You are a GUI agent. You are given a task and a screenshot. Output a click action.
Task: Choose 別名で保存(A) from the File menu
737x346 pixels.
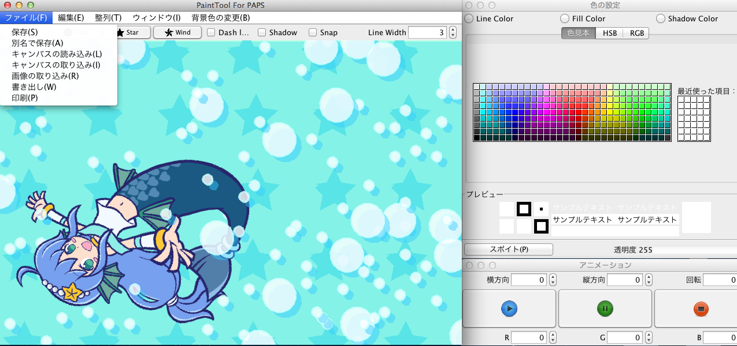click(38, 43)
